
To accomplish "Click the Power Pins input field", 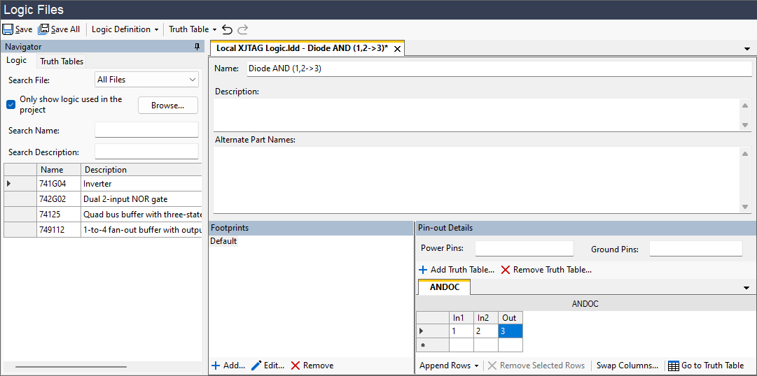I will point(524,249).
